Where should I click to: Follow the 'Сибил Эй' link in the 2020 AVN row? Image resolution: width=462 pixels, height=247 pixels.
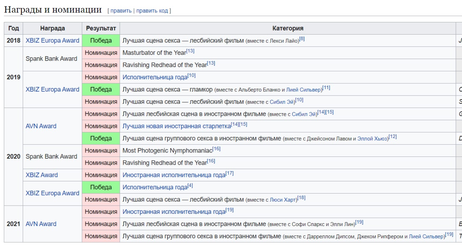tap(304, 114)
